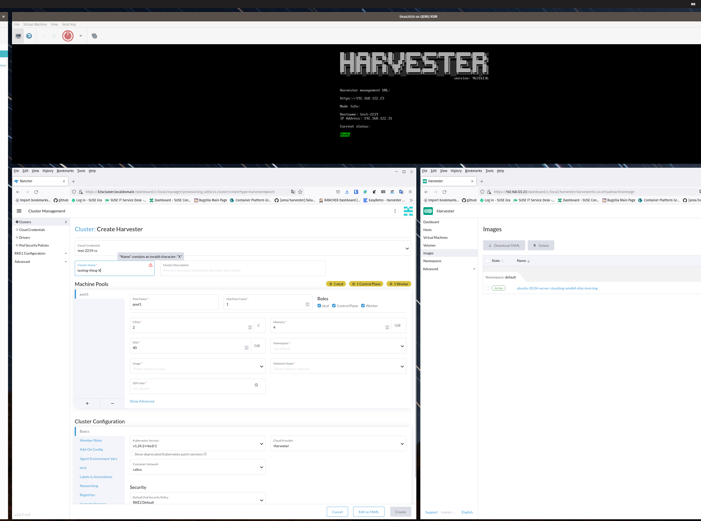
Task: Disable the Worker role checkbox
Action: coord(363,306)
